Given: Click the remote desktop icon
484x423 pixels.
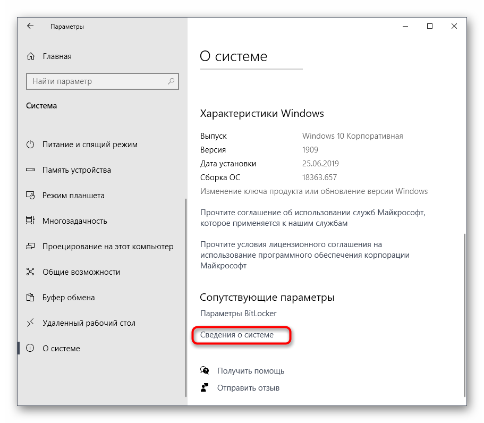Looking at the screenshot, I should (30, 323).
